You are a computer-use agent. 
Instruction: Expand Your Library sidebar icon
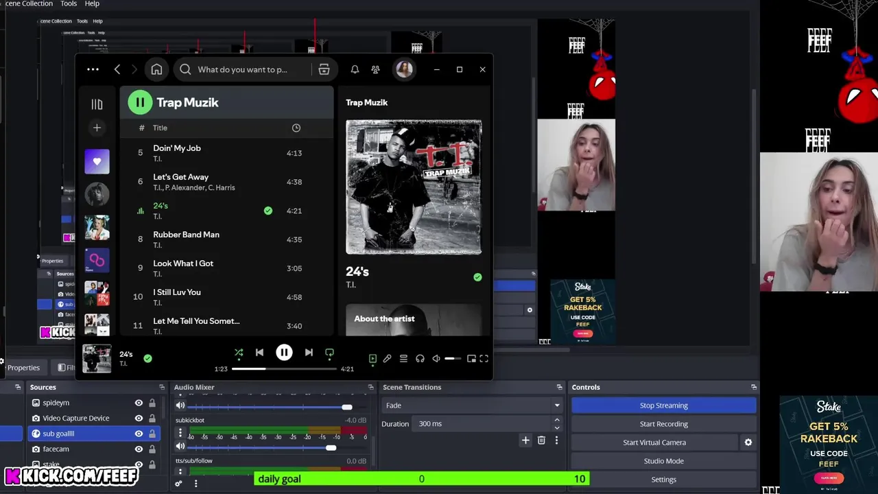(x=97, y=104)
